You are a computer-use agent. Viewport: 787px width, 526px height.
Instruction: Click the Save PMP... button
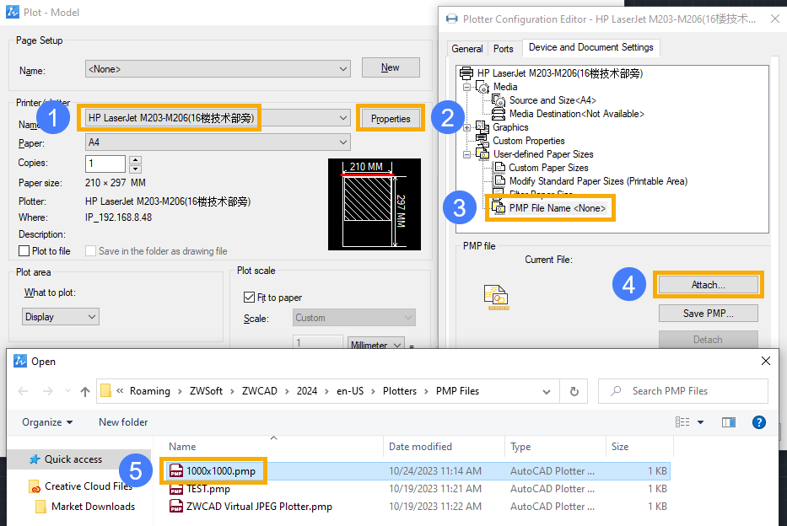pos(709,314)
